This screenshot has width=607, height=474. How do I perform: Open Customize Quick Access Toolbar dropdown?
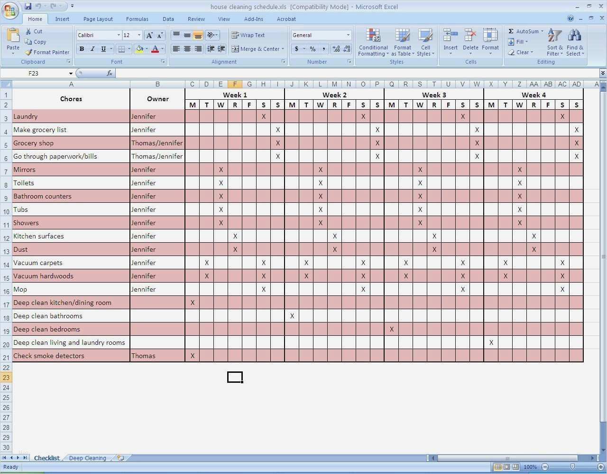pos(72,6)
